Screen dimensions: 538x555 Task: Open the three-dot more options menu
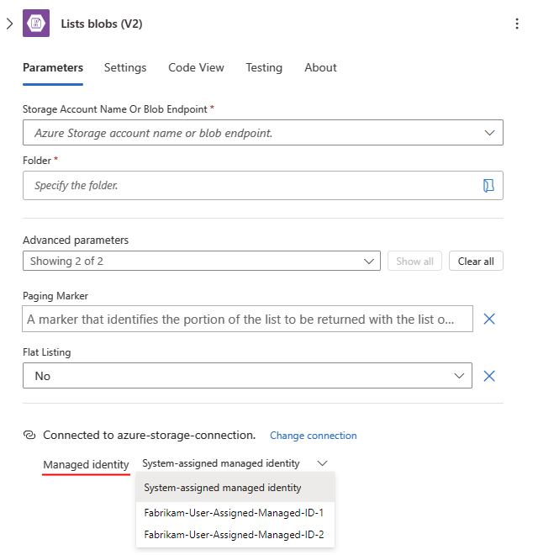517,24
